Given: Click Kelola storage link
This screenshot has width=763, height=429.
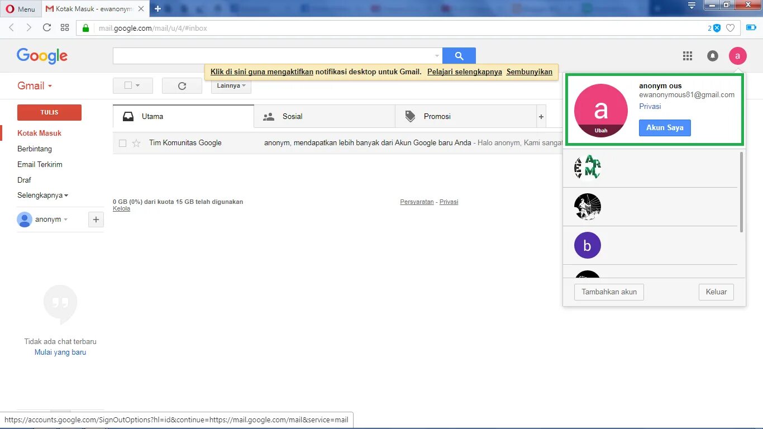Looking at the screenshot, I should (x=121, y=208).
